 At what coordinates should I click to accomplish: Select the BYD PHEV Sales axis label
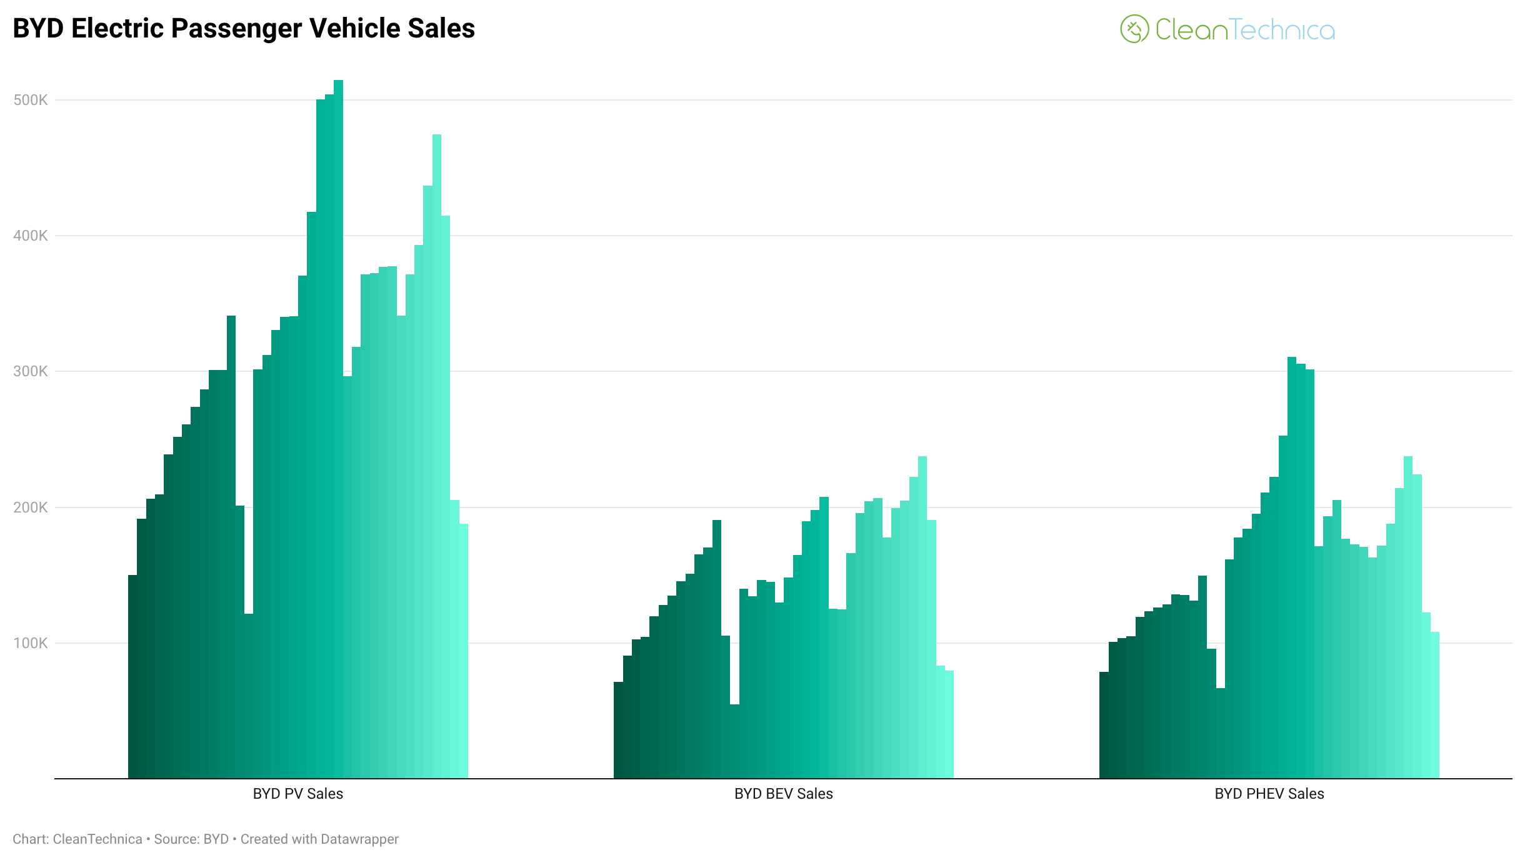[1269, 794]
